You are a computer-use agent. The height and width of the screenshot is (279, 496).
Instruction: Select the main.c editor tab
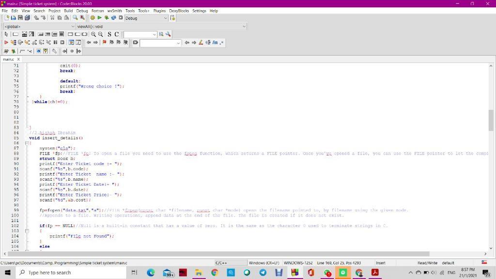pos(8,59)
